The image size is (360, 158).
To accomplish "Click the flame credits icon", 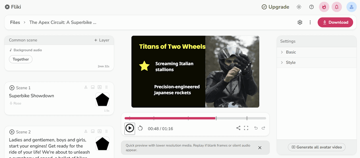I will 324,7.
